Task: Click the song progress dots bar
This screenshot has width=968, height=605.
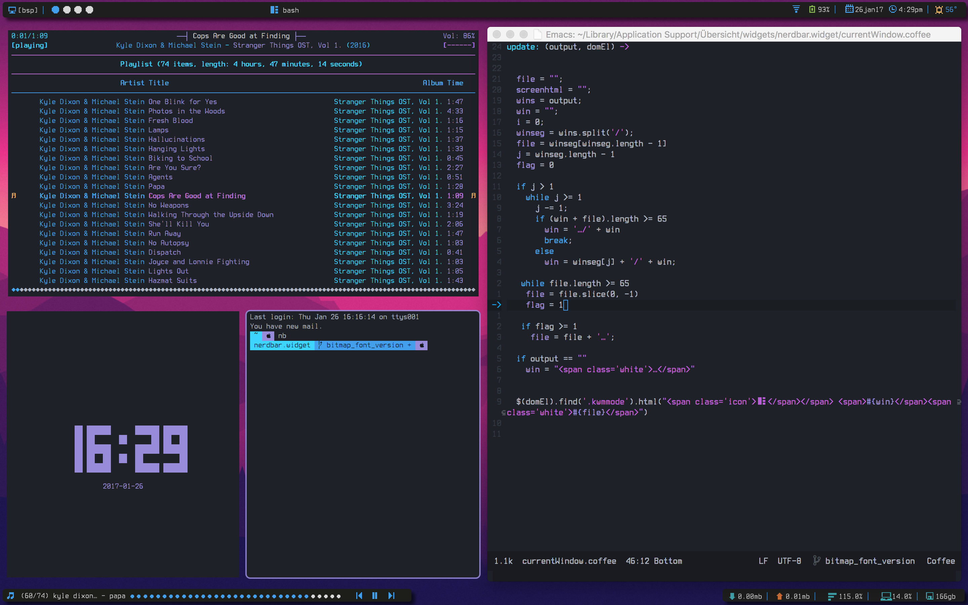Action: pyautogui.click(x=235, y=596)
